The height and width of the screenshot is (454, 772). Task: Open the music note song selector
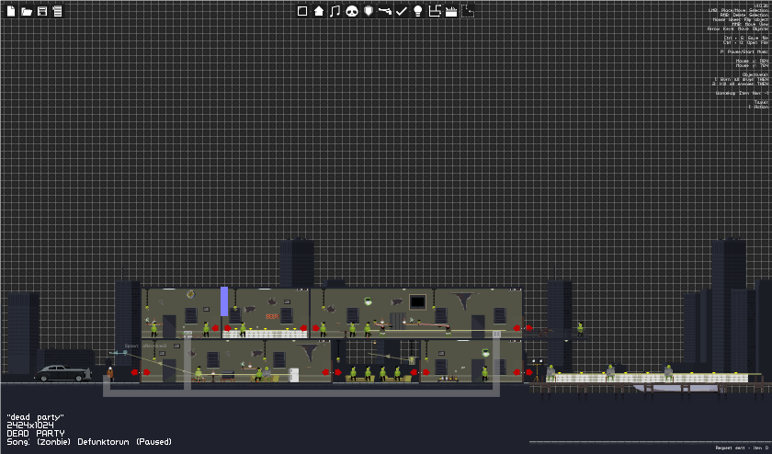click(335, 11)
